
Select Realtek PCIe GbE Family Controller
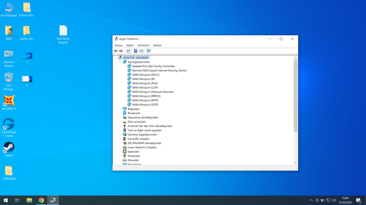click(x=153, y=66)
